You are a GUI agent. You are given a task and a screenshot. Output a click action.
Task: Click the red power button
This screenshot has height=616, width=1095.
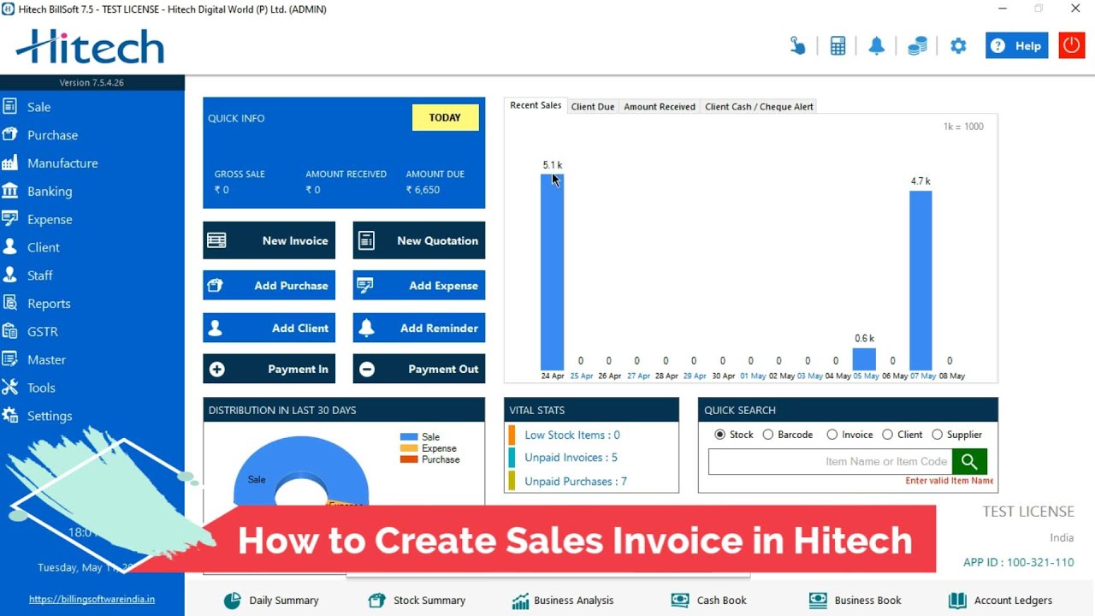point(1072,45)
